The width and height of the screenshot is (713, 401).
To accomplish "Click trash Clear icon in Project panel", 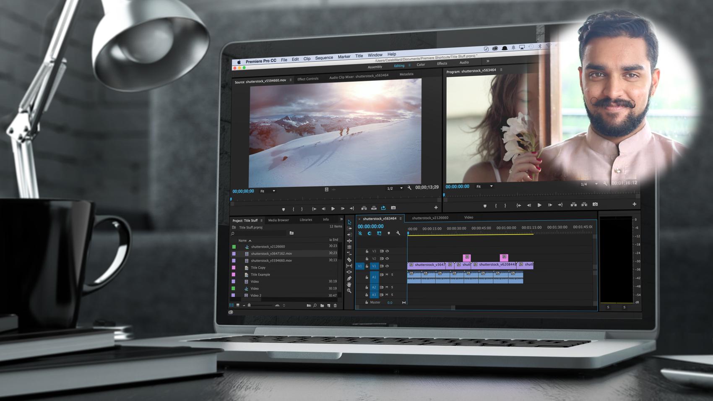I will pyautogui.click(x=335, y=305).
